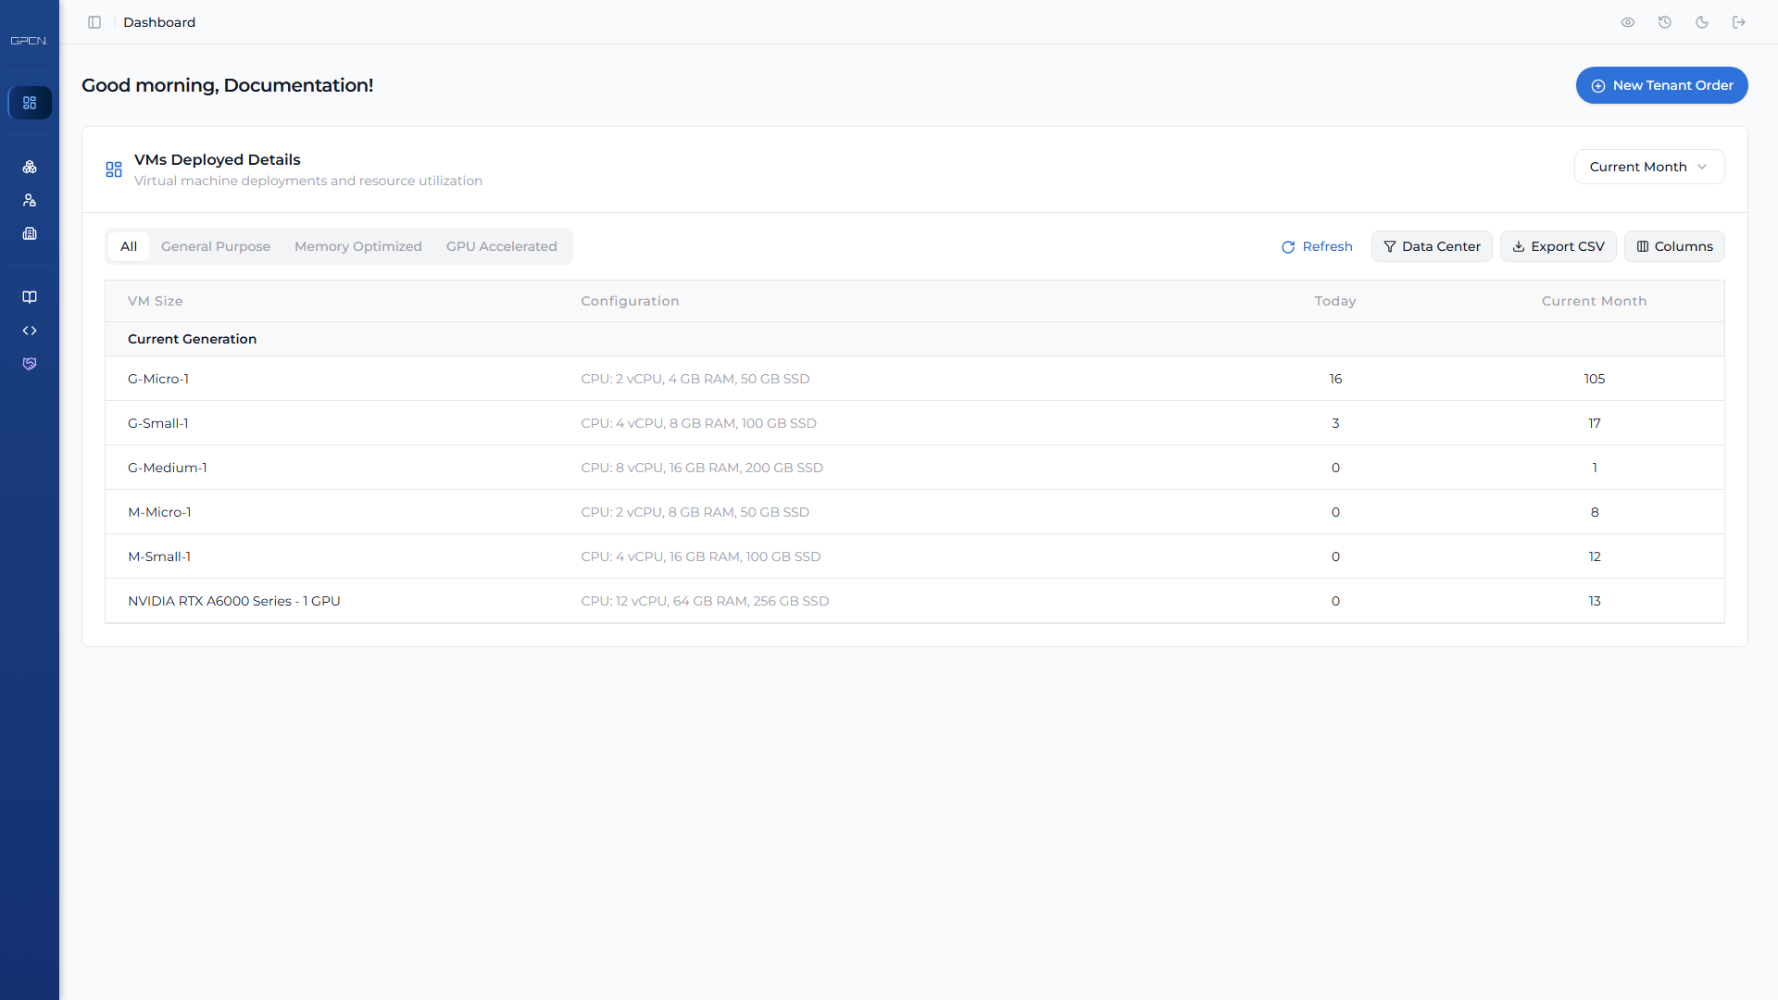Open the user lock sidebar icon

coord(30,200)
